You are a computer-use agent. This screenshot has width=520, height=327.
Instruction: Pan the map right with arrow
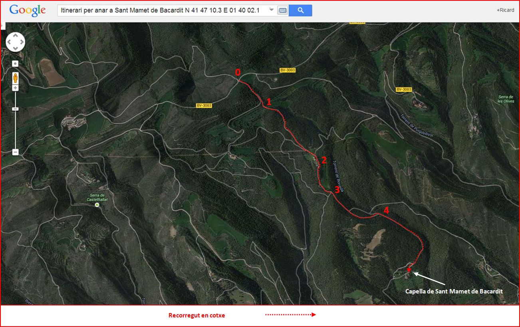[x=22, y=42]
